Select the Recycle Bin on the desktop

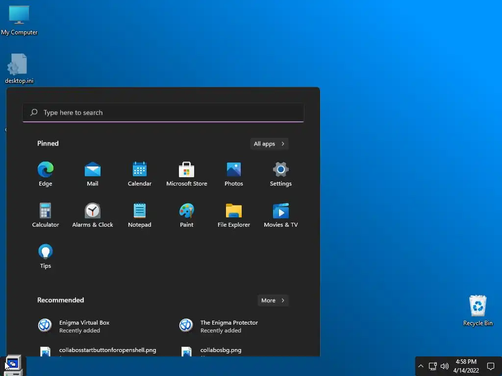tap(477, 310)
